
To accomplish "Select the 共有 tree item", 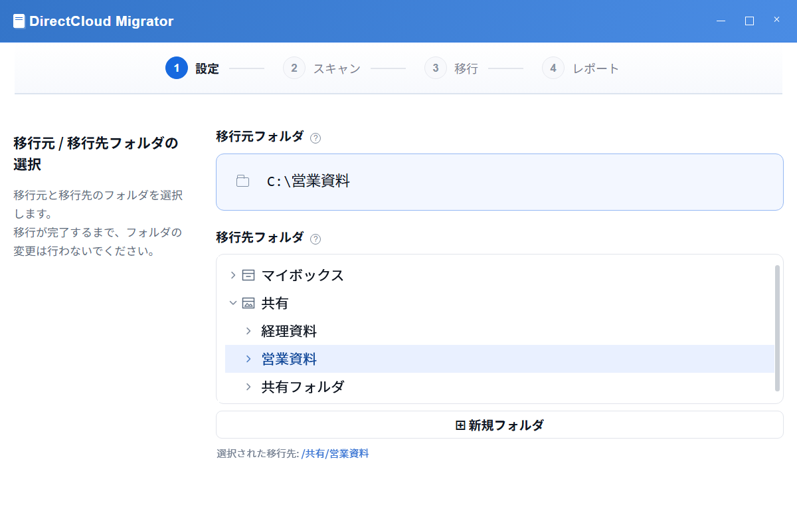I will point(499,303).
